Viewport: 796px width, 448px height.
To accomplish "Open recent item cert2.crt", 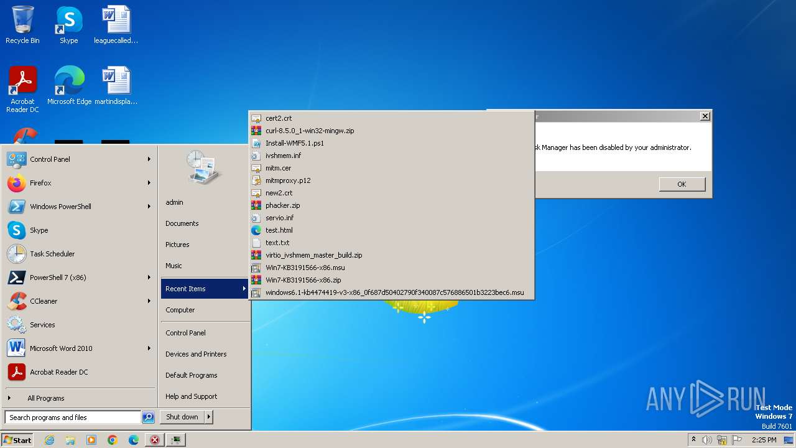I will (391, 118).
